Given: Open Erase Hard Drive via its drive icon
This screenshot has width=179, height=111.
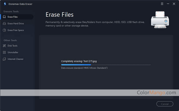Looking at the screenshot, I should point(4,24).
